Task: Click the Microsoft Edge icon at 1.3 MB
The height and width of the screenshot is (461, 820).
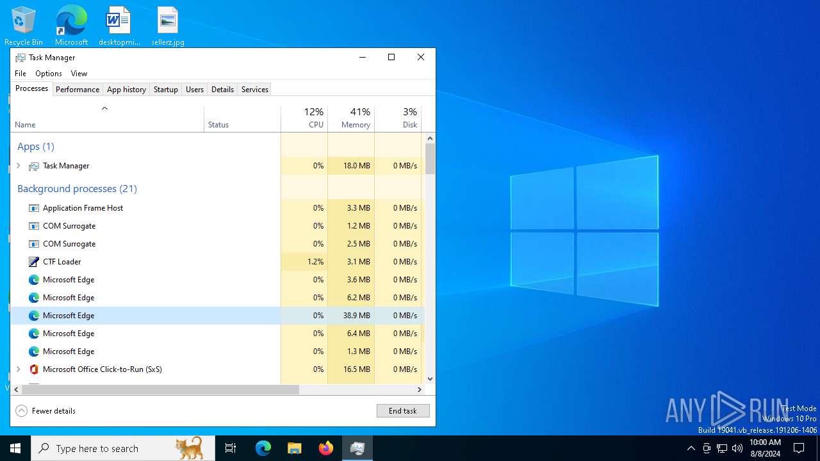Action: click(x=34, y=352)
